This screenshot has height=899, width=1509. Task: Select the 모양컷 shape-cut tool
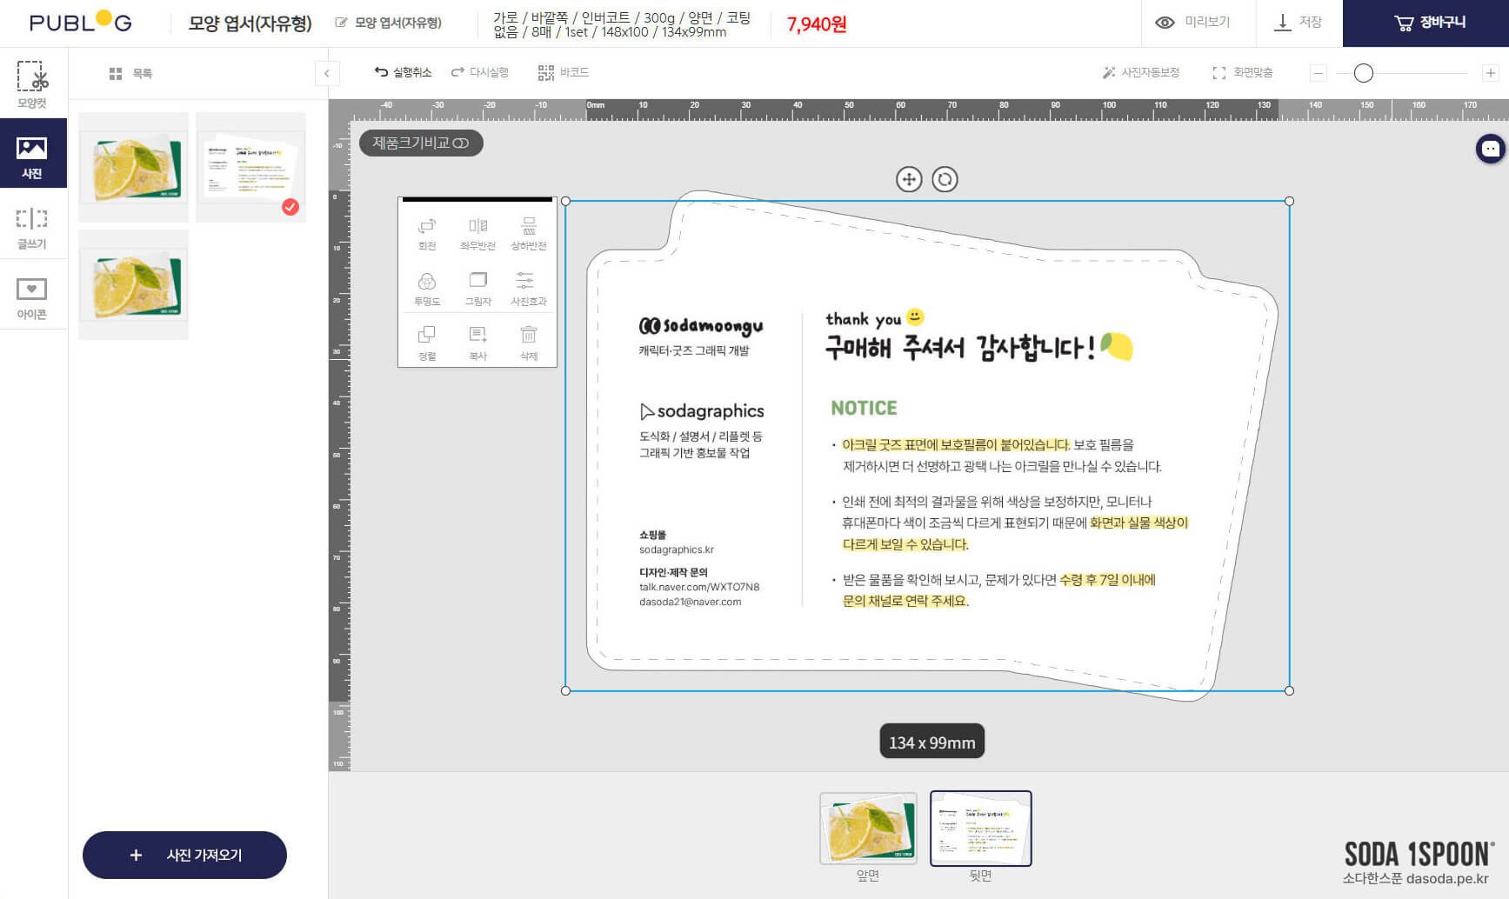(32, 83)
